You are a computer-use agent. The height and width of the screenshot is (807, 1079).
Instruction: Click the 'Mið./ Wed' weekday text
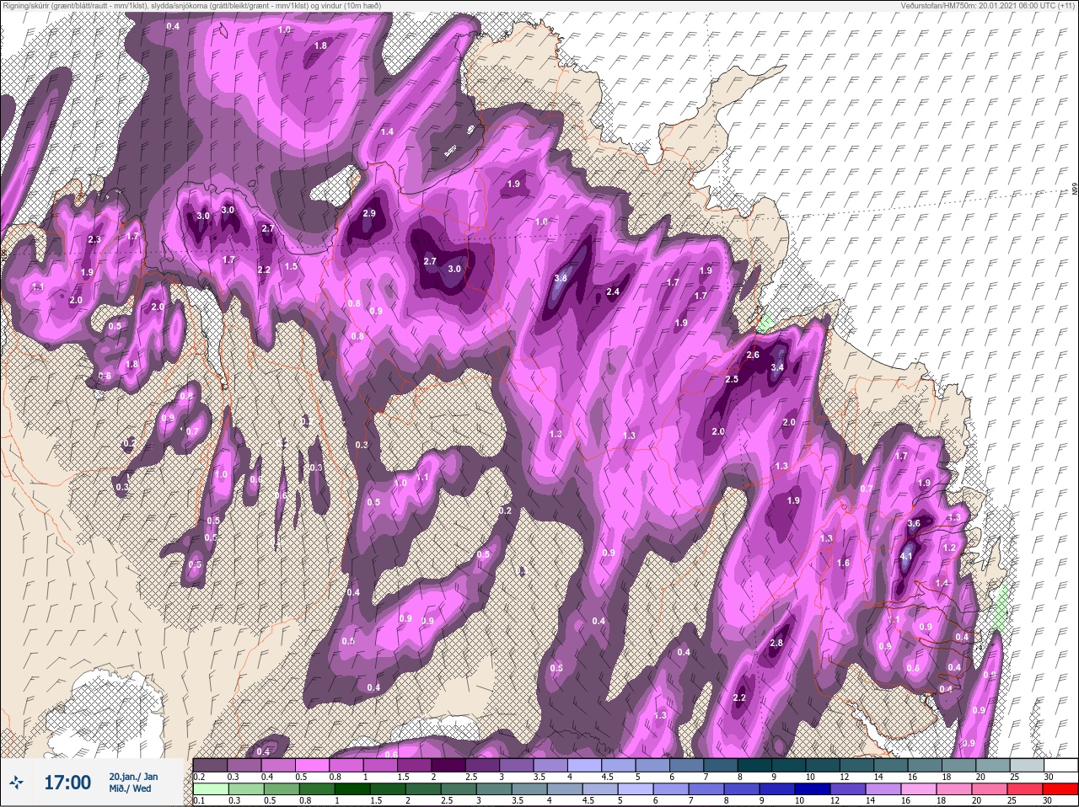[130, 789]
